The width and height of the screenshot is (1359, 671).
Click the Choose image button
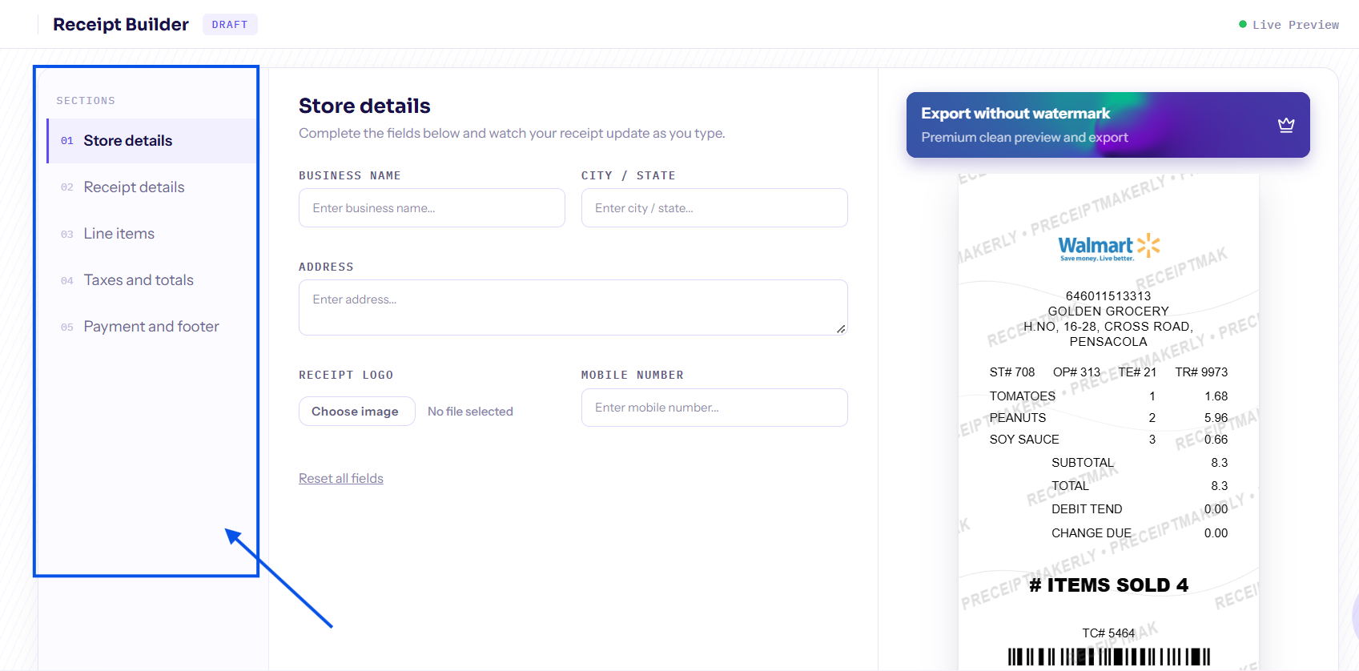[x=357, y=412]
